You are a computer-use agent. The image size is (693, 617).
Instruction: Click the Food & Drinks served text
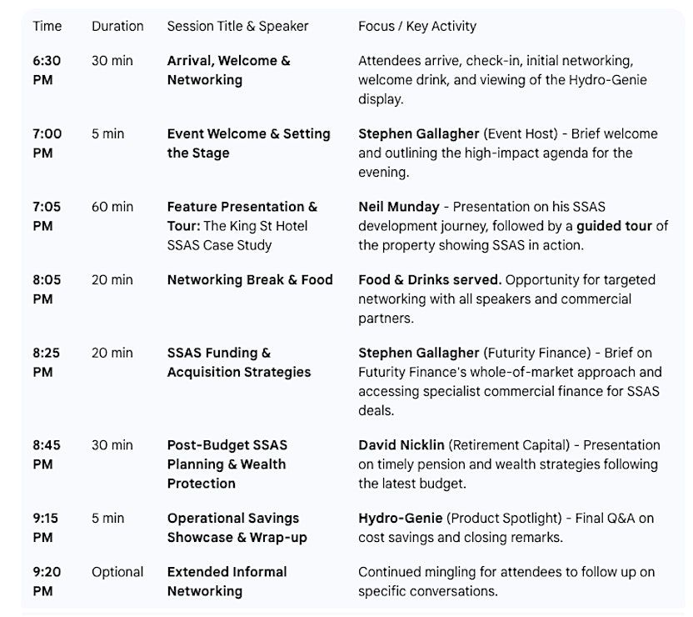point(430,280)
